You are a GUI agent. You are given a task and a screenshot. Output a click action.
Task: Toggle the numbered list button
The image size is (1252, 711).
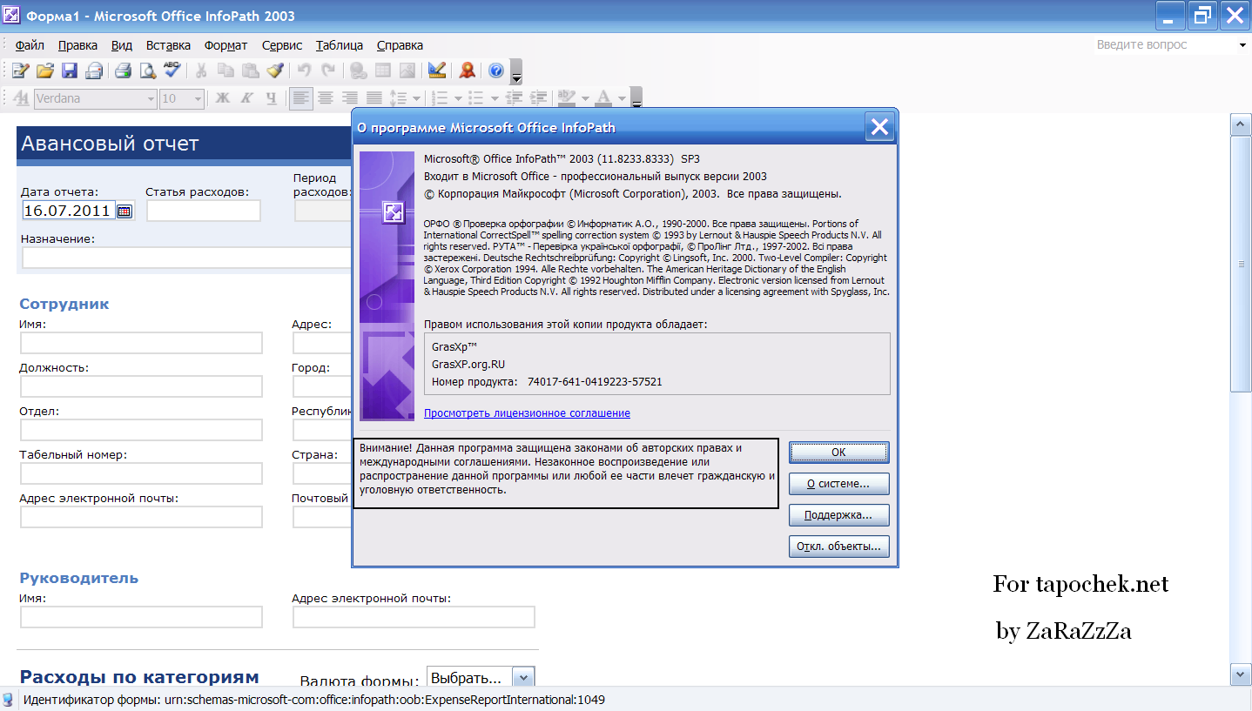tap(441, 98)
